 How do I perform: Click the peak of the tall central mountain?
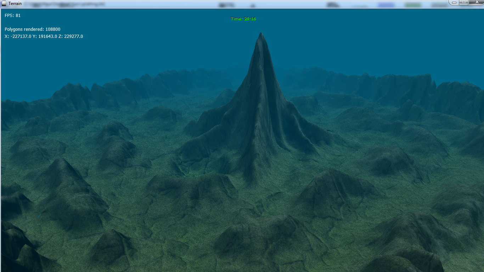261,35
